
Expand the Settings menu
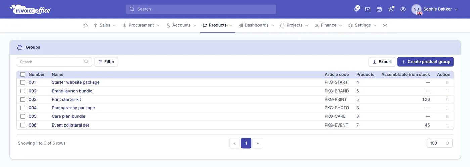coord(363,25)
